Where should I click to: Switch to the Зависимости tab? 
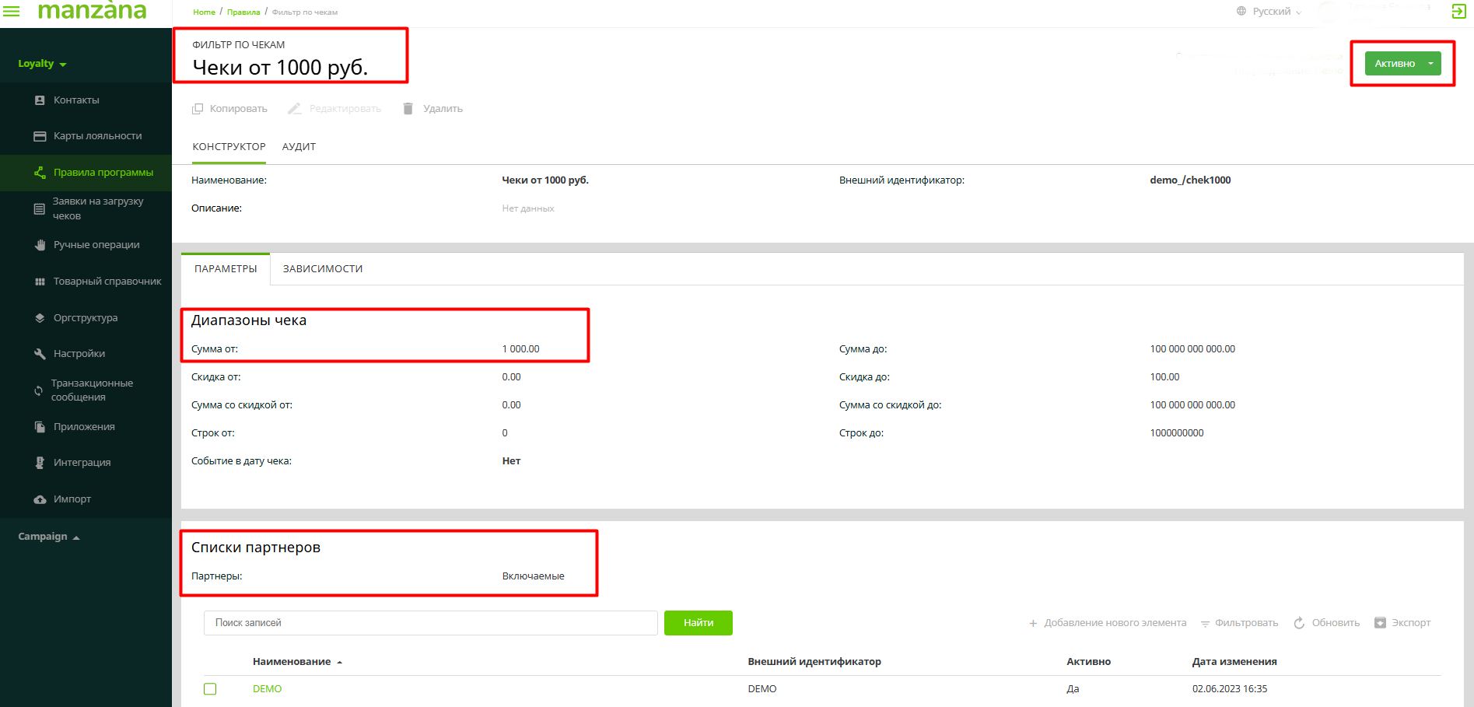click(x=323, y=269)
